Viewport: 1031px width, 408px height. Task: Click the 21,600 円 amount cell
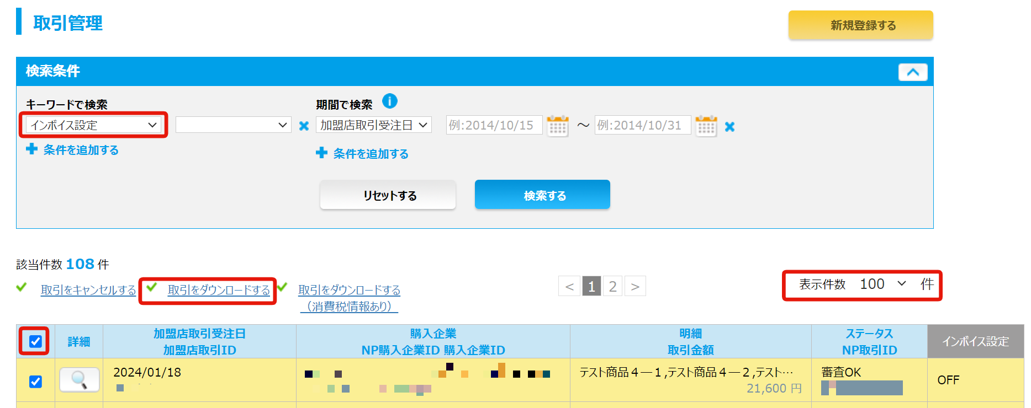click(774, 388)
